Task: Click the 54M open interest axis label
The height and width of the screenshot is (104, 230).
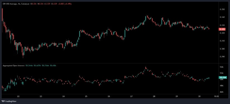Action: point(221,67)
